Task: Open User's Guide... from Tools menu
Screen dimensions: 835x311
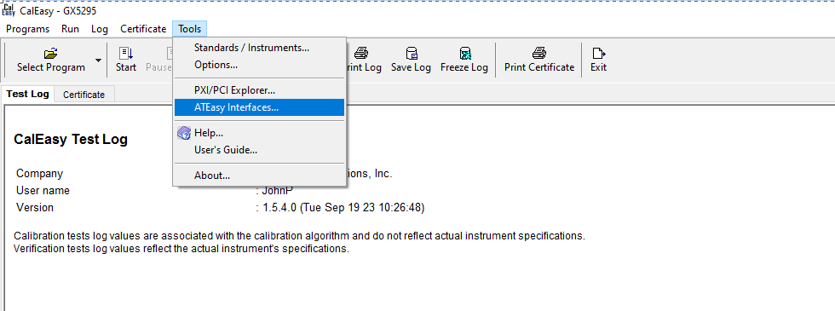Action: pos(259,150)
